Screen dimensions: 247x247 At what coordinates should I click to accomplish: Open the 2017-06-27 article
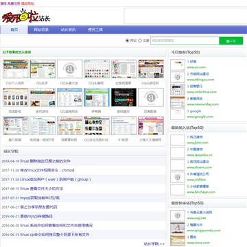click(38, 207)
